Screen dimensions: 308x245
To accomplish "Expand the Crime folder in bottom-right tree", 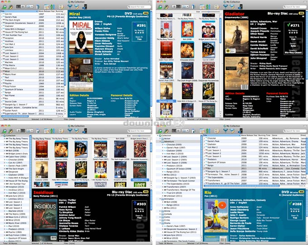I will [x=160, y=220].
